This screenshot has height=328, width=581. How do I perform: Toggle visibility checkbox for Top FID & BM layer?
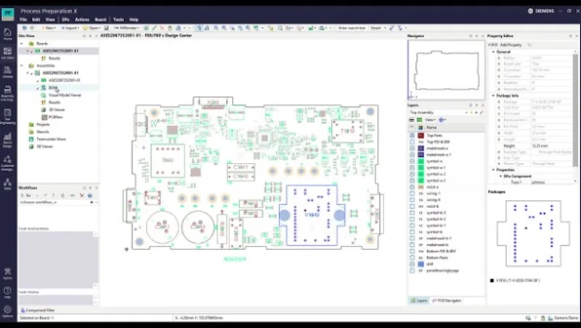pos(412,142)
